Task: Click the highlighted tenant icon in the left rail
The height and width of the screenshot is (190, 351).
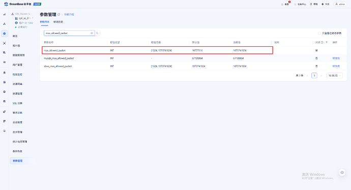Action: 4,34
